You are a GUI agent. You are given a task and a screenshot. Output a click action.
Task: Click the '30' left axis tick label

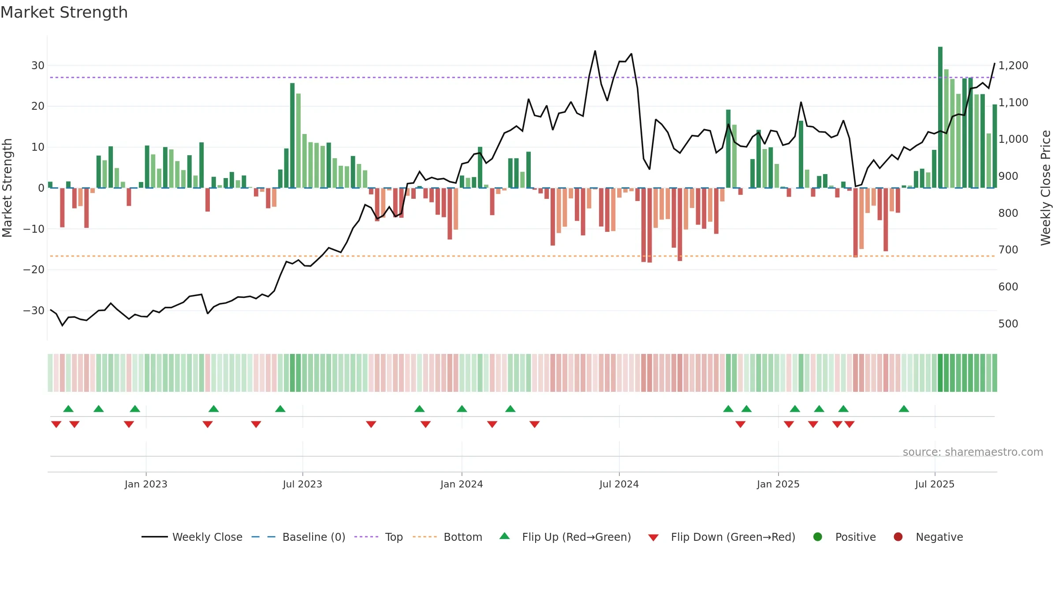tap(38, 66)
